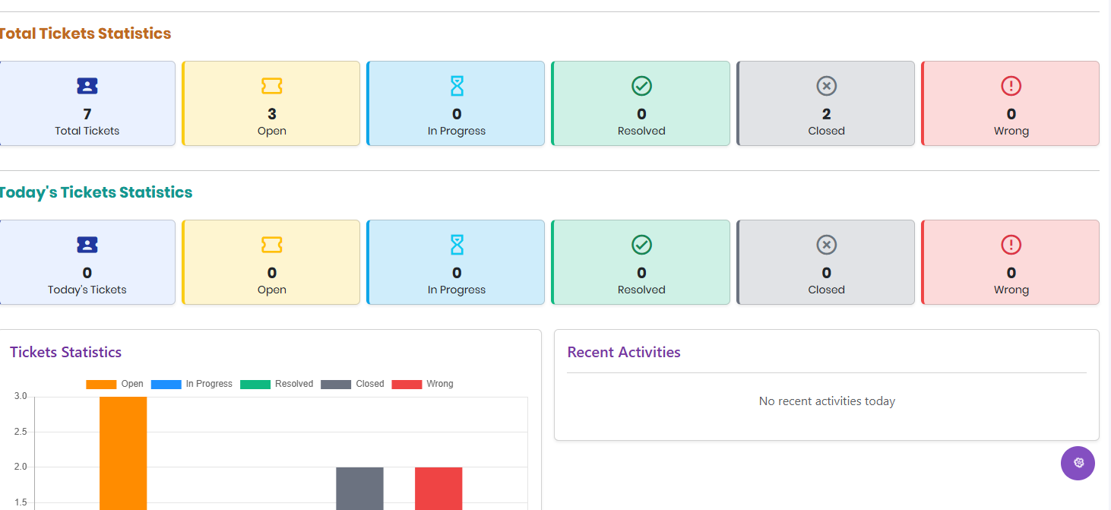The width and height of the screenshot is (1111, 510).
Task: Click the gray Closed bar in chart
Action: 359,488
